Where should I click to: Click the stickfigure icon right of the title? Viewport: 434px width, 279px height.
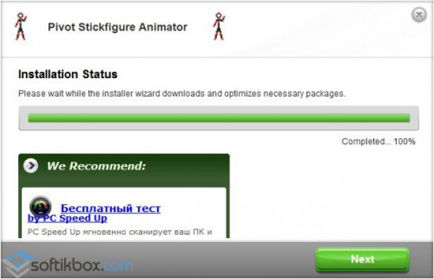[x=219, y=27]
